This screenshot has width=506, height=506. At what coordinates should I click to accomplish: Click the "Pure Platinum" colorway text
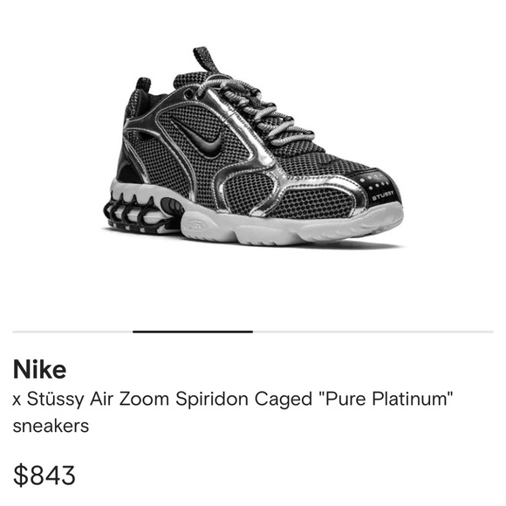(x=386, y=399)
